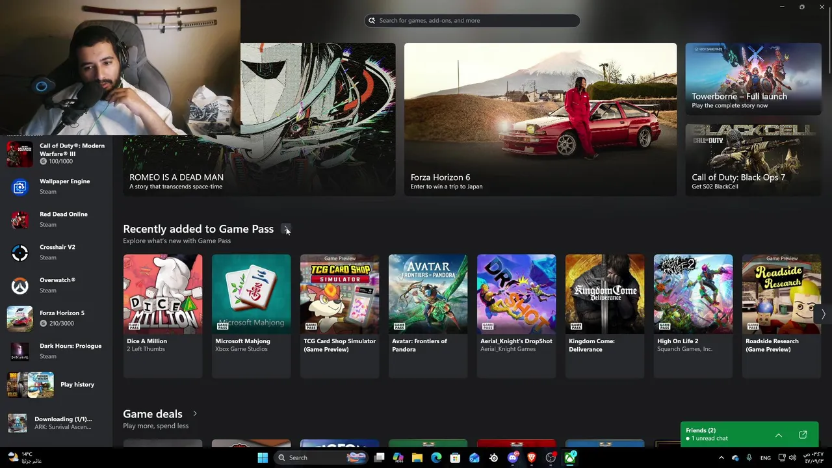This screenshot has height=468, width=832.
Task: Open TCG Card Shop Simulator card
Action: pos(339,316)
